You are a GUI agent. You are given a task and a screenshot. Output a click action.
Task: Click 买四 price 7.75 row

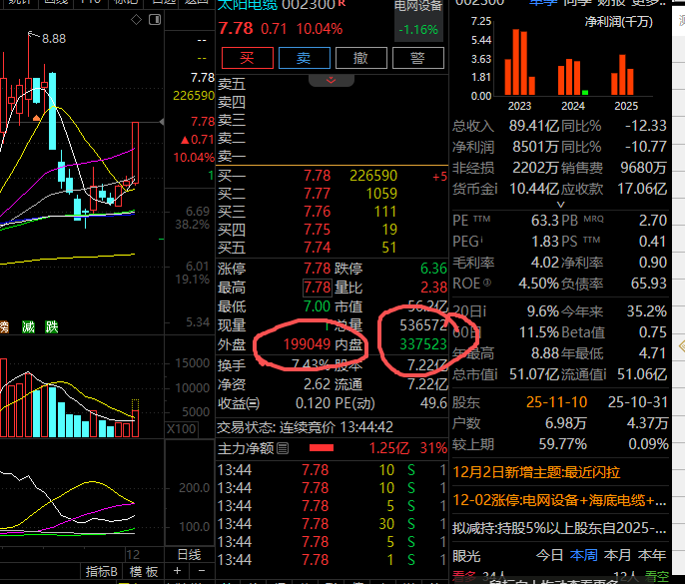click(x=332, y=230)
